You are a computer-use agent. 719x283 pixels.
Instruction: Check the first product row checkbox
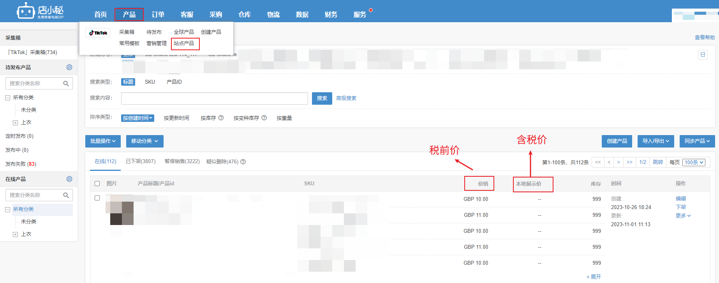pyautogui.click(x=97, y=198)
